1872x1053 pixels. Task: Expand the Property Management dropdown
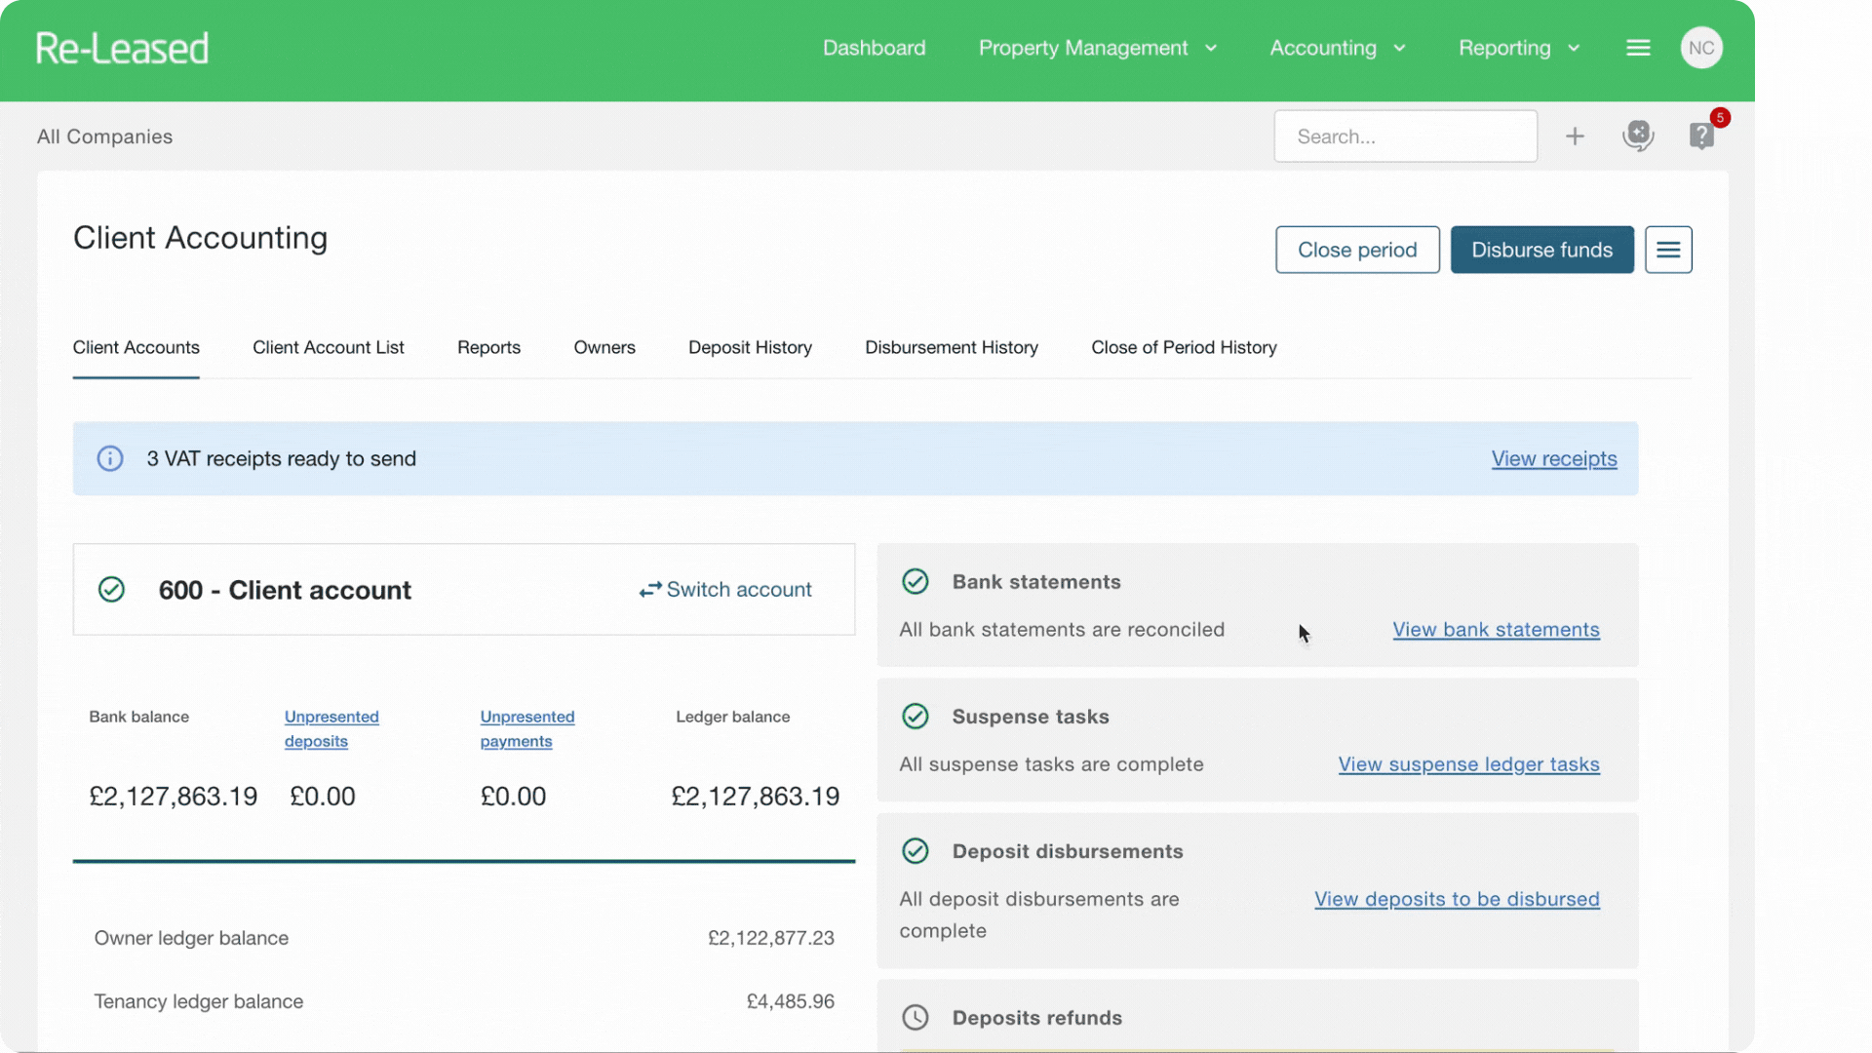click(x=1098, y=48)
